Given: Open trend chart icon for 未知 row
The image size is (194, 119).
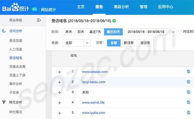Looking at the screenshot, I should coord(188,92).
